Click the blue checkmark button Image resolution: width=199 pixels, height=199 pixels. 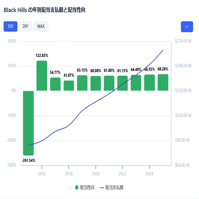[187, 27]
